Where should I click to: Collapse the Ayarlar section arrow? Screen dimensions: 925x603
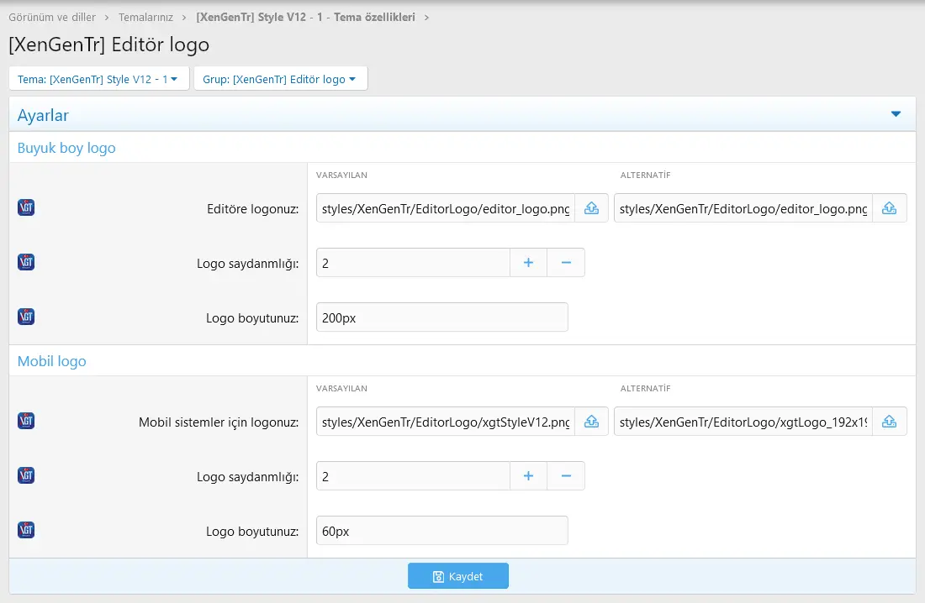pyautogui.click(x=896, y=114)
